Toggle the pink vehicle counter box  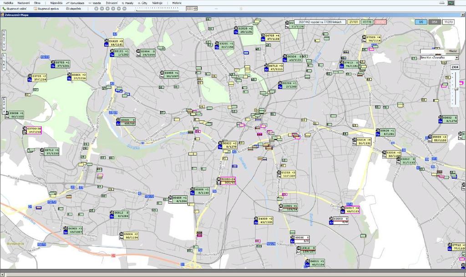(380, 22)
